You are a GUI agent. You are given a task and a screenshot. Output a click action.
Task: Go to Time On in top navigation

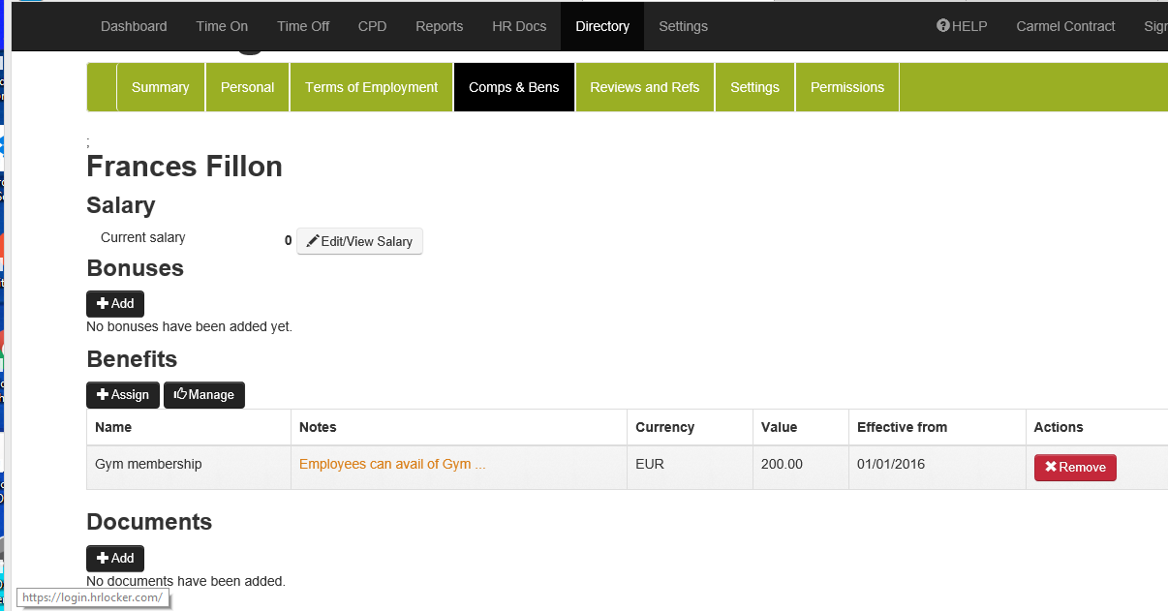coord(222,26)
